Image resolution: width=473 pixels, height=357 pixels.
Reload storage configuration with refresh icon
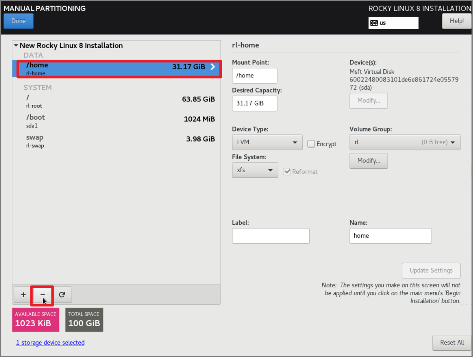tap(62, 295)
